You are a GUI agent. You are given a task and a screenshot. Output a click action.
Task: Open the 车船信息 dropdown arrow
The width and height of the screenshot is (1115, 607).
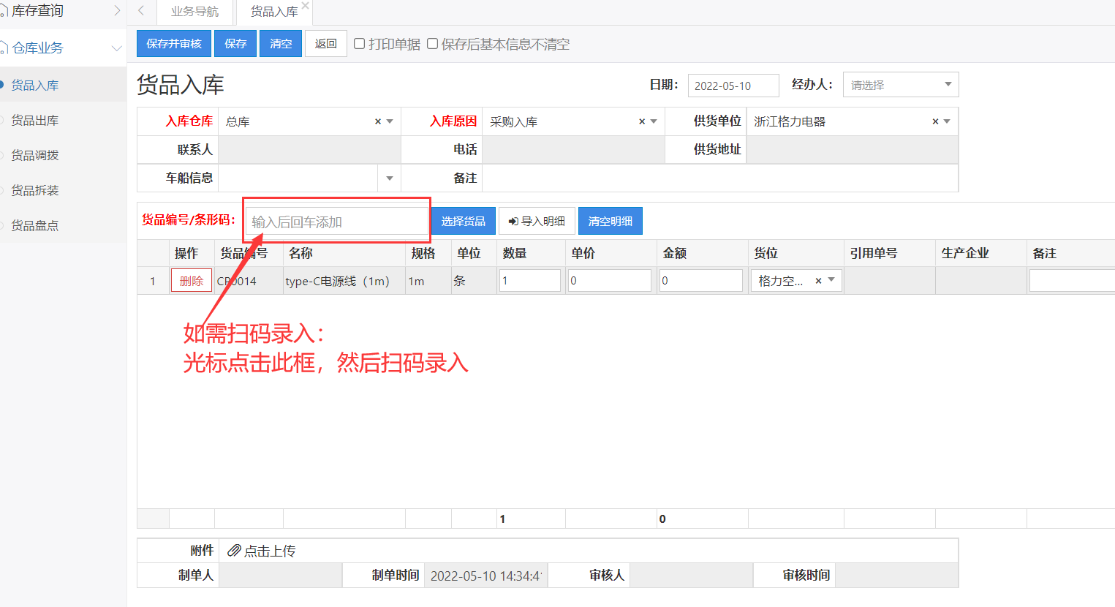[x=389, y=178]
